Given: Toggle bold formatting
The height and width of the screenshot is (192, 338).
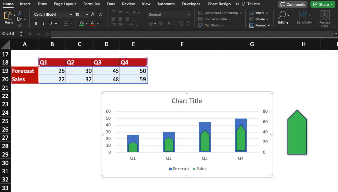Looking at the screenshot, I should tap(36, 23).
